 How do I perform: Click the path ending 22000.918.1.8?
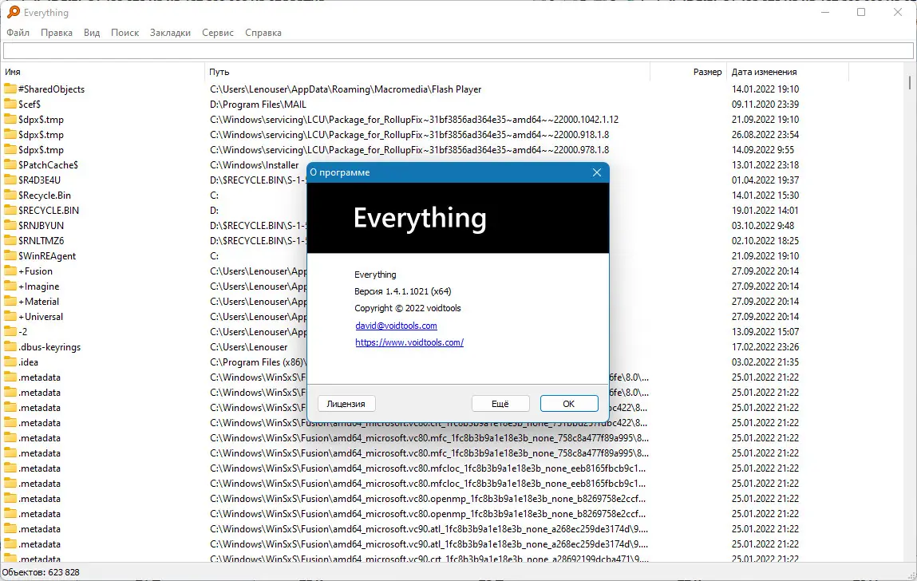409,135
